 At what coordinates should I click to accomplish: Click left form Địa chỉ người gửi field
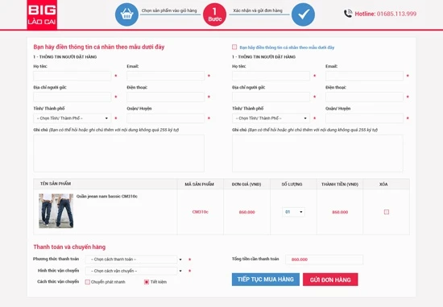click(x=72, y=97)
